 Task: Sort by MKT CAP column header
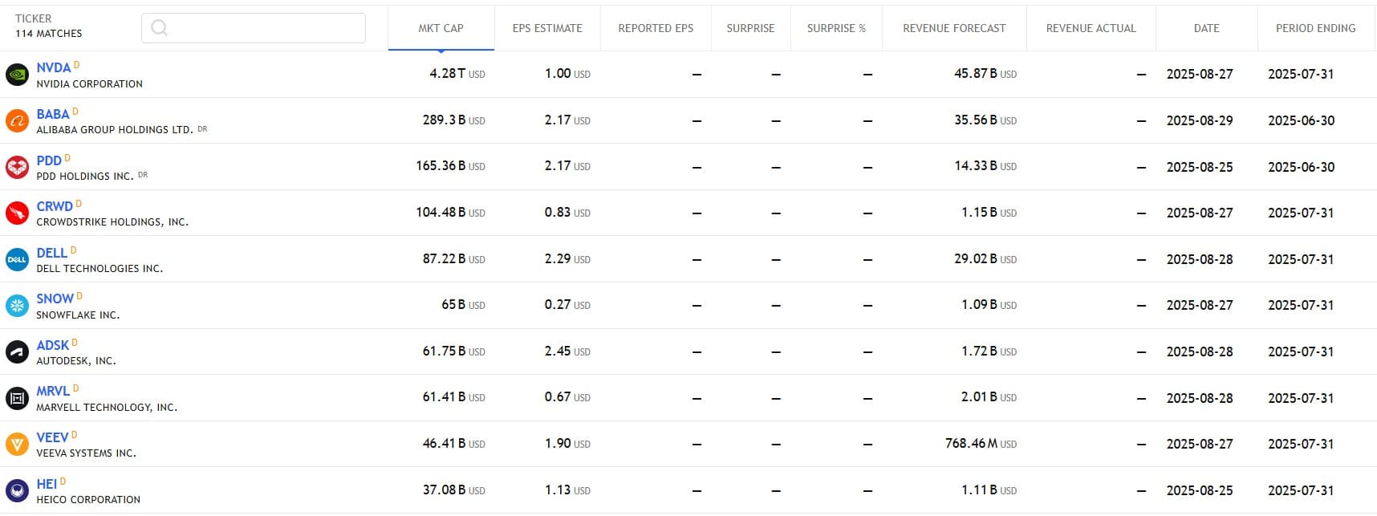pyautogui.click(x=441, y=28)
